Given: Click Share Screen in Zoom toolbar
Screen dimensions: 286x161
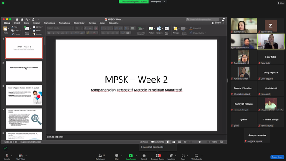Looking at the screenshot, I should point(130,157).
